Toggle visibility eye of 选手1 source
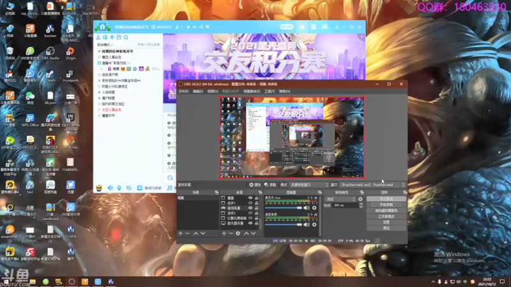 pos(250,203)
